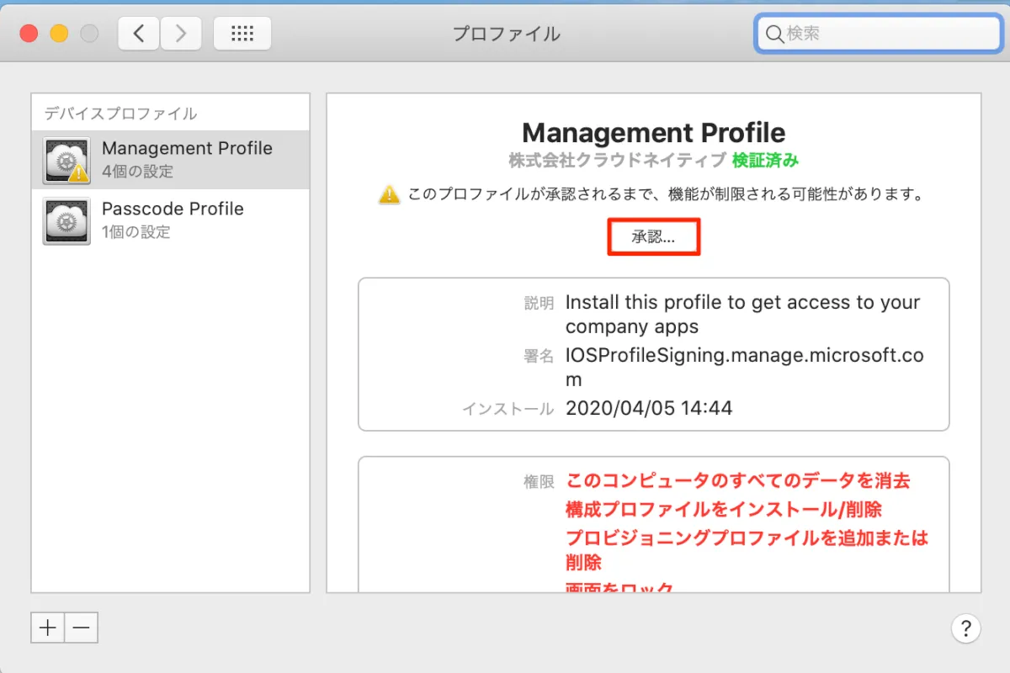Click the IOSProfileSigning signature text
Viewport: 1010px width, 673px height.
(744, 356)
